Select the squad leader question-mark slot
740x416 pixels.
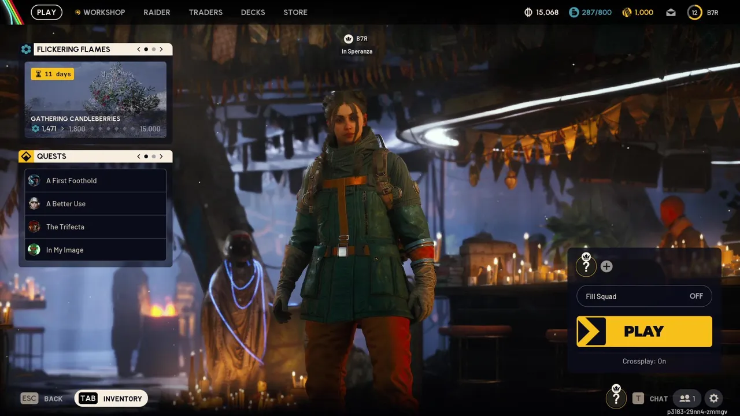pyautogui.click(x=586, y=266)
